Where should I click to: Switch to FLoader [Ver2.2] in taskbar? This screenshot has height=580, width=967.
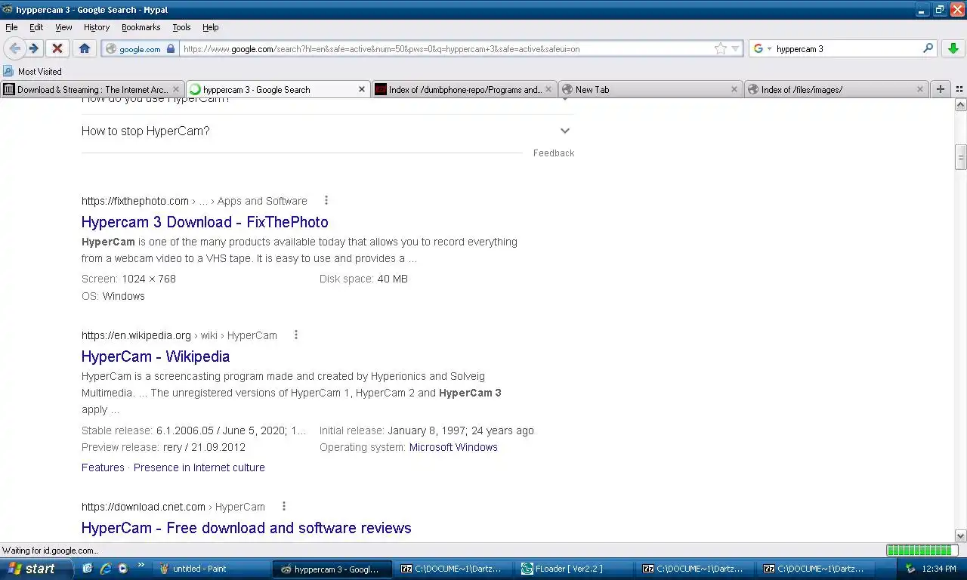click(x=576, y=569)
